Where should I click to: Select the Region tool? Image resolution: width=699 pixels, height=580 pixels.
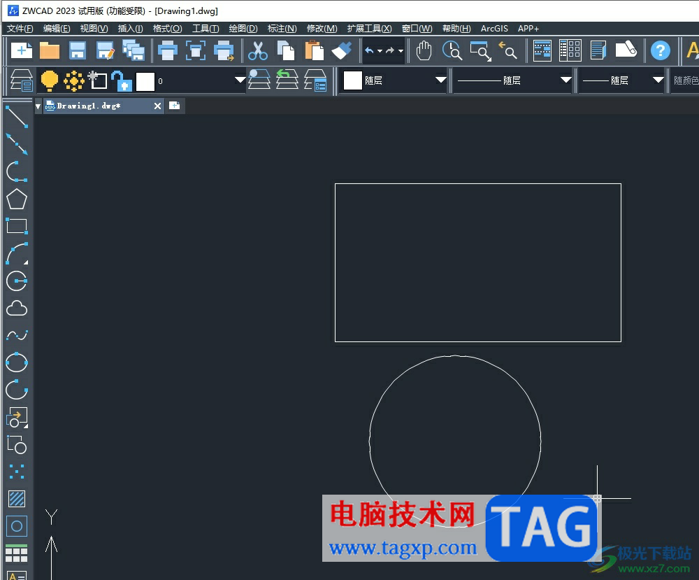pos(17,526)
